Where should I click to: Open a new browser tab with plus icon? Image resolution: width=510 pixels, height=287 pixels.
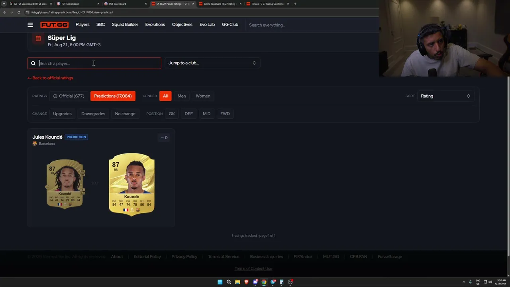point(295,4)
